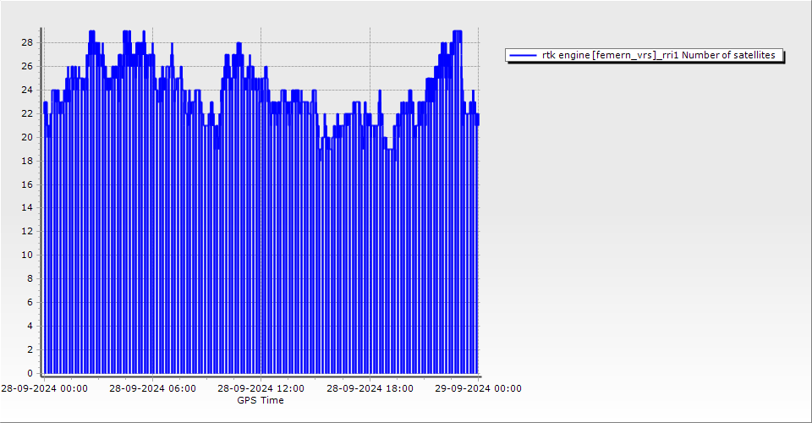The height and width of the screenshot is (423, 812).
Task: Select the 28-09-2024 12:00 time axis label
Action: (x=261, y=388)
